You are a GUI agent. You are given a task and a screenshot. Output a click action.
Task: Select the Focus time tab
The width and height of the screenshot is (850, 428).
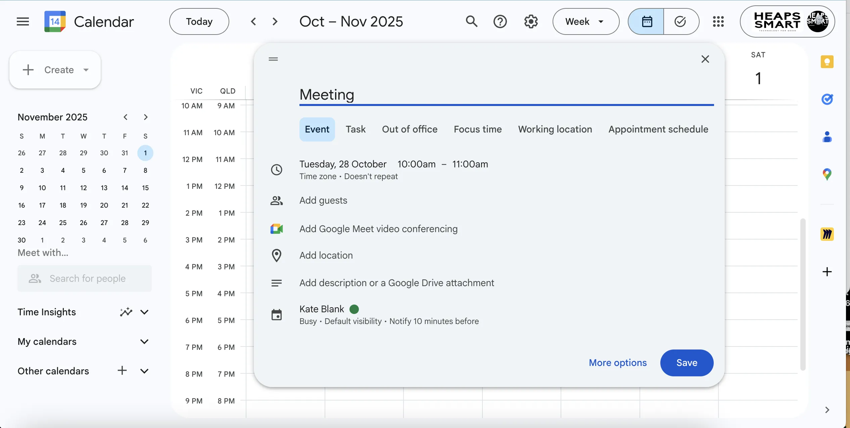(x=478, y=129)
